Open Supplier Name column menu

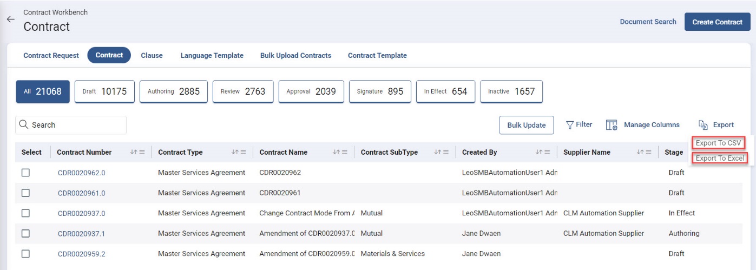(648, 153)
